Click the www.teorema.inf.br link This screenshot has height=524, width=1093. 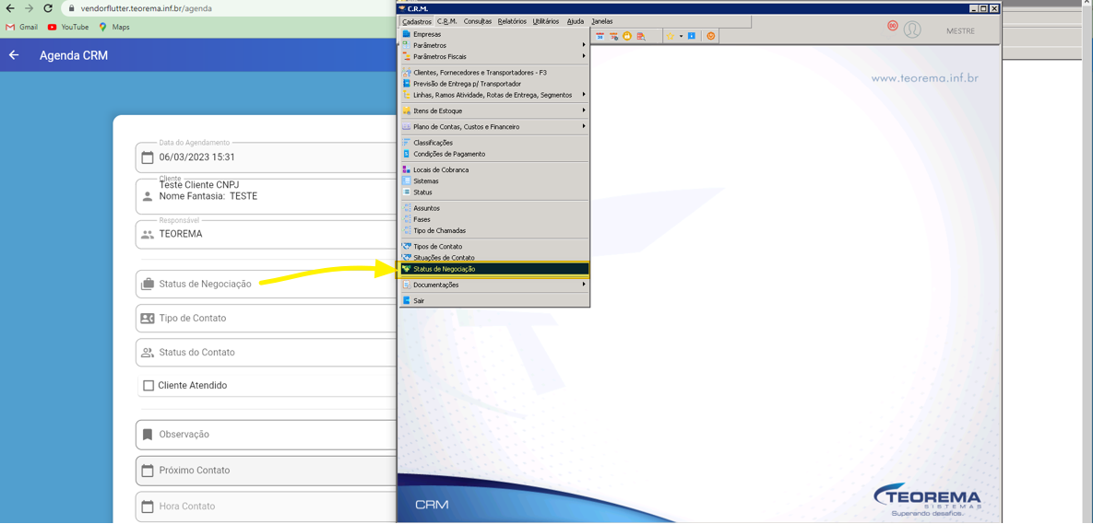925,78
